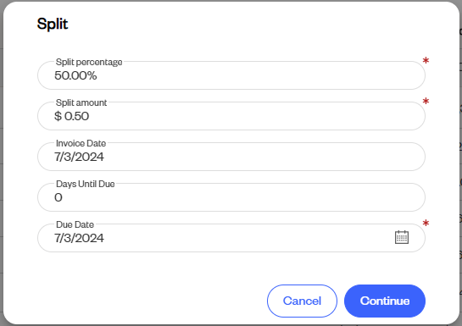Open the Due Date calendar picker icon
462x326 pixels.
point(402,237)
